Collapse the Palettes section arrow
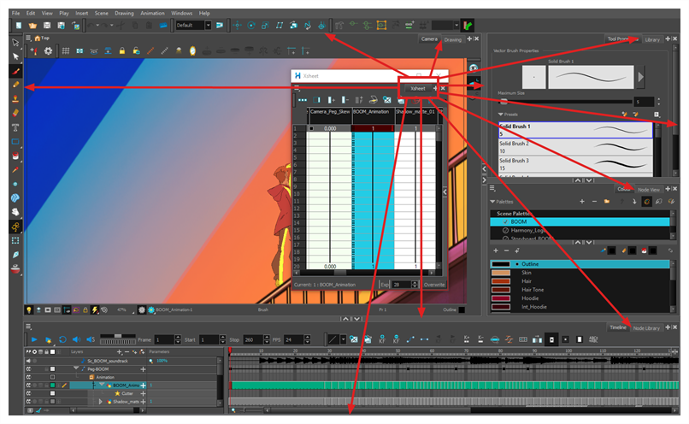The image size is (689, 424). (494, 201)
